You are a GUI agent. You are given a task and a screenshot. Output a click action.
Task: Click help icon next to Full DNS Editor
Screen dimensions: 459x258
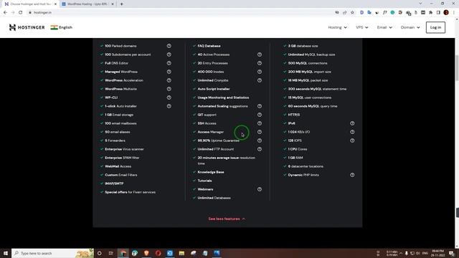(x=169, y=63)
